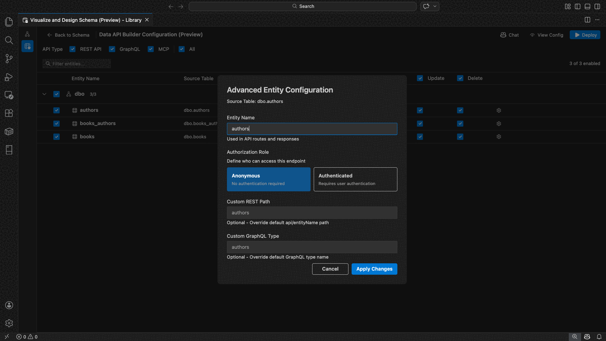Click the Cancel button in dialog
The width and height of the screenshot is (606, 341).
coord(330,269)
